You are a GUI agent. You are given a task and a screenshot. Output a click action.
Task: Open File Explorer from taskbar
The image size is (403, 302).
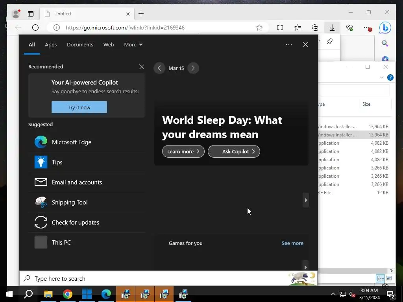48,294
